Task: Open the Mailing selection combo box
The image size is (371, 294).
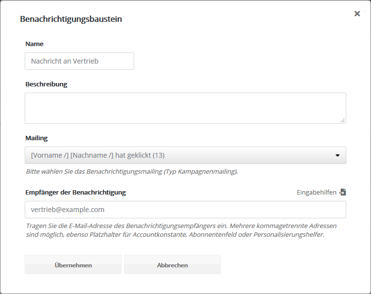Action: [x=185, y=155]
